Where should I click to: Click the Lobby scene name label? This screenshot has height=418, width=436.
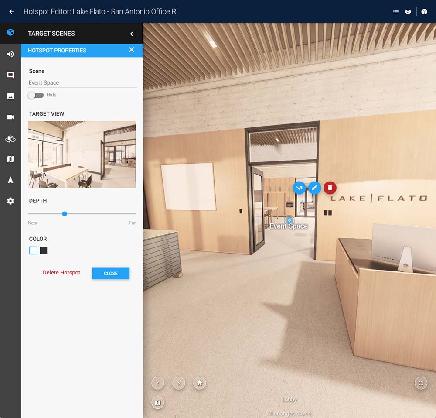tap(289, 400)
